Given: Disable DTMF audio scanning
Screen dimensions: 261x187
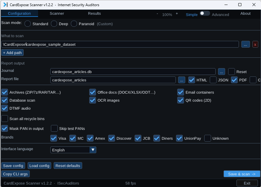Looking at the screenshot, I should click(4, 108).
